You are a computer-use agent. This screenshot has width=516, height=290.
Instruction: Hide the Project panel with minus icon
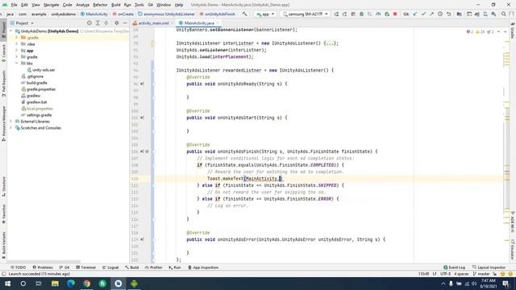pyautogui.click(x=125, y=23)
